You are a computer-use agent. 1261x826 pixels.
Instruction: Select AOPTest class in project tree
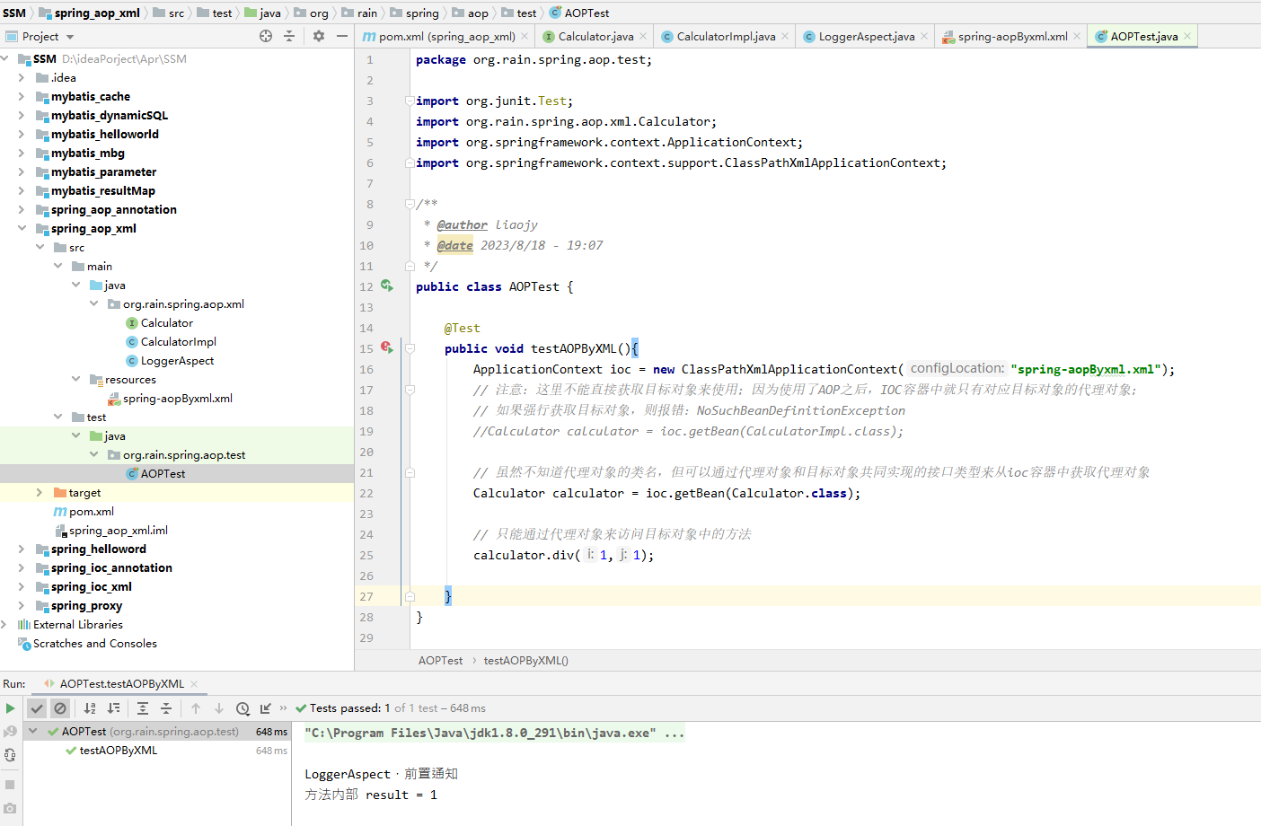click(163, 474)
